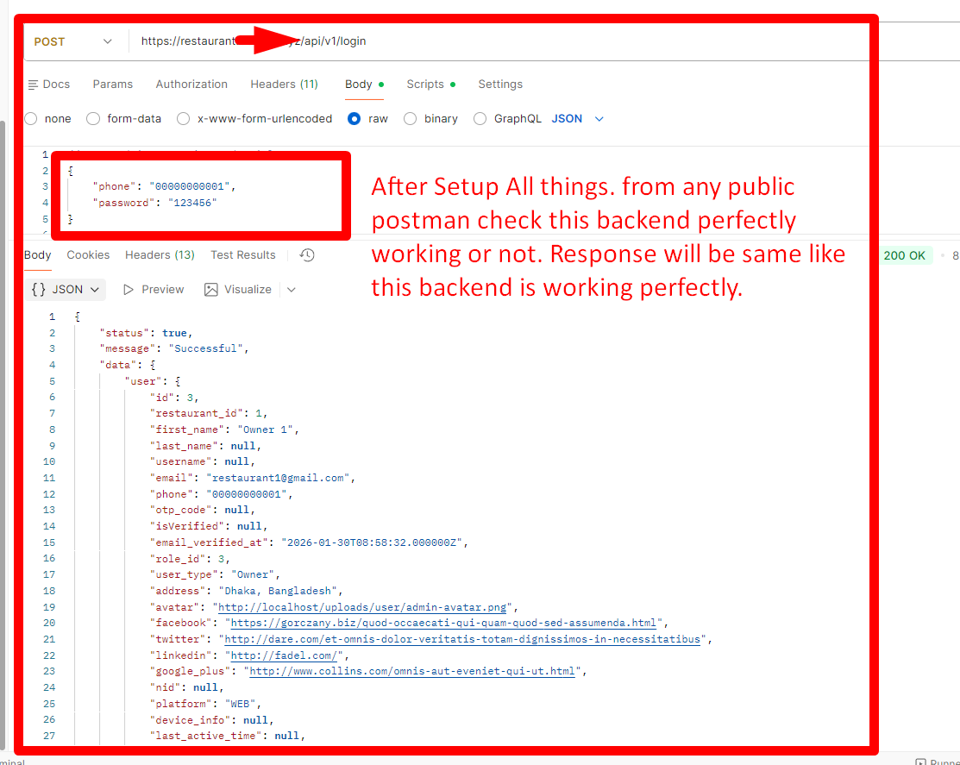Open the response Cookies tab
The height and width of the screenshot is (765, 960).
(88, 255)
